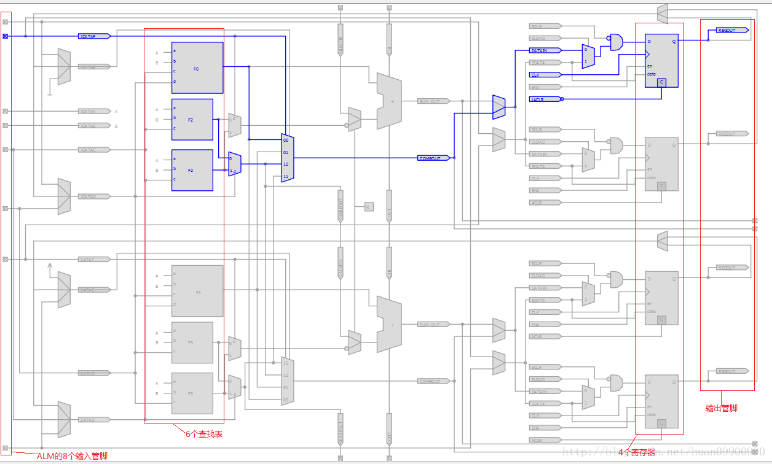
Task: Select the F1 lookup table block
Action: point(197,291)
